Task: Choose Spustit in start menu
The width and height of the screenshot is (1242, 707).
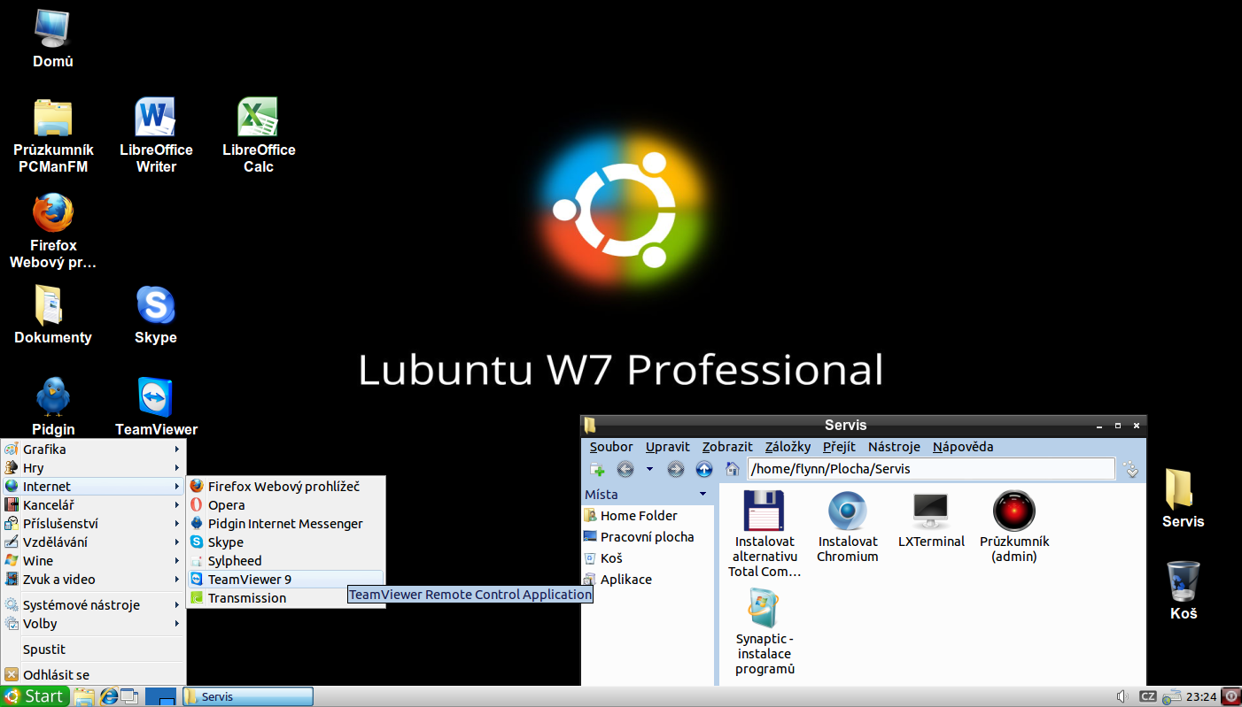Action: click(93, 649)
